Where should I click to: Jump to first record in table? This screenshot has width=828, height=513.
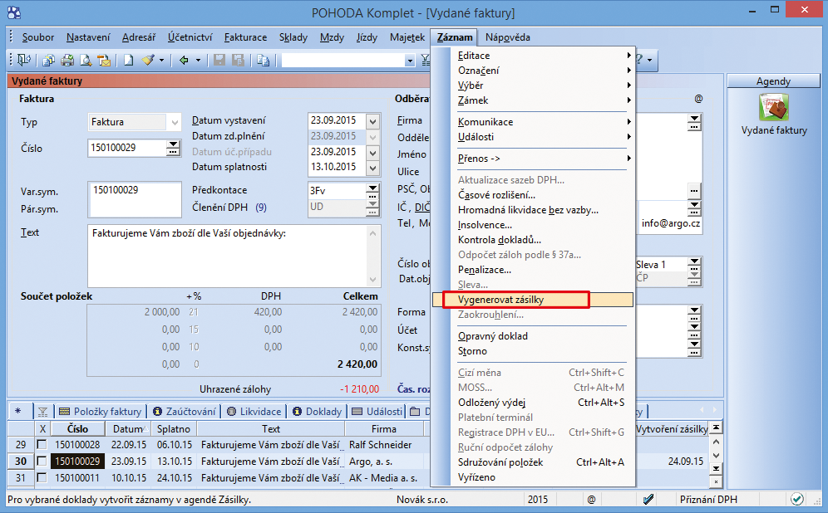[x=716, y=427]
